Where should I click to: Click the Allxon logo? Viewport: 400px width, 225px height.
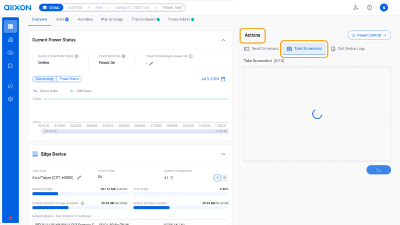[17, 8]
